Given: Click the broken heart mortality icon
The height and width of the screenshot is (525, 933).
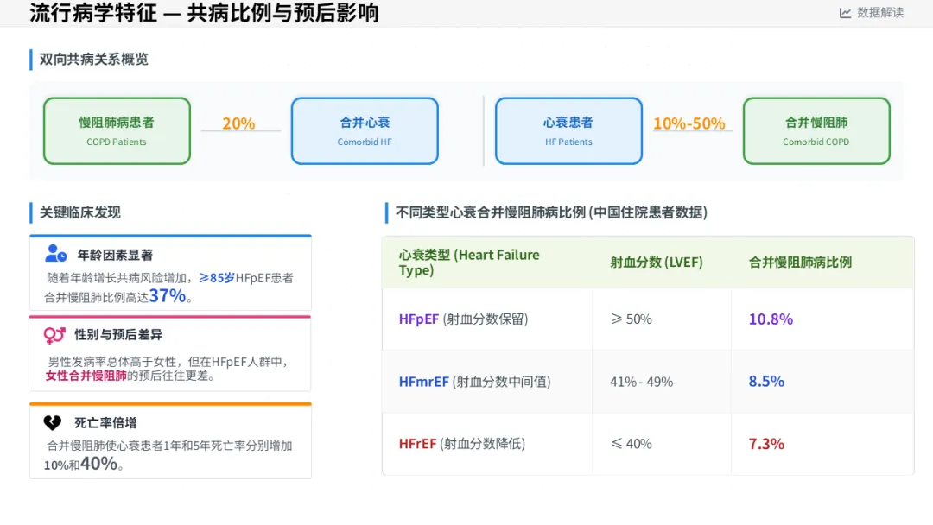Looking at the screenshot, I should click(x=53, y=422).
